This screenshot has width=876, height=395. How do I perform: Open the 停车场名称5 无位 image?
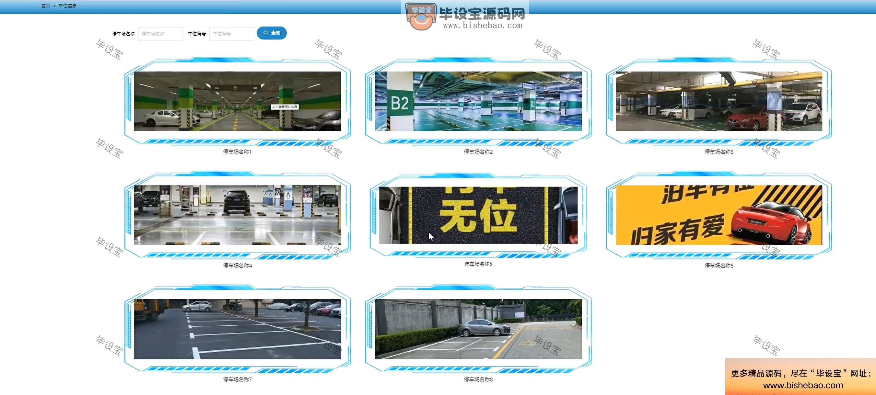(478, 215)
